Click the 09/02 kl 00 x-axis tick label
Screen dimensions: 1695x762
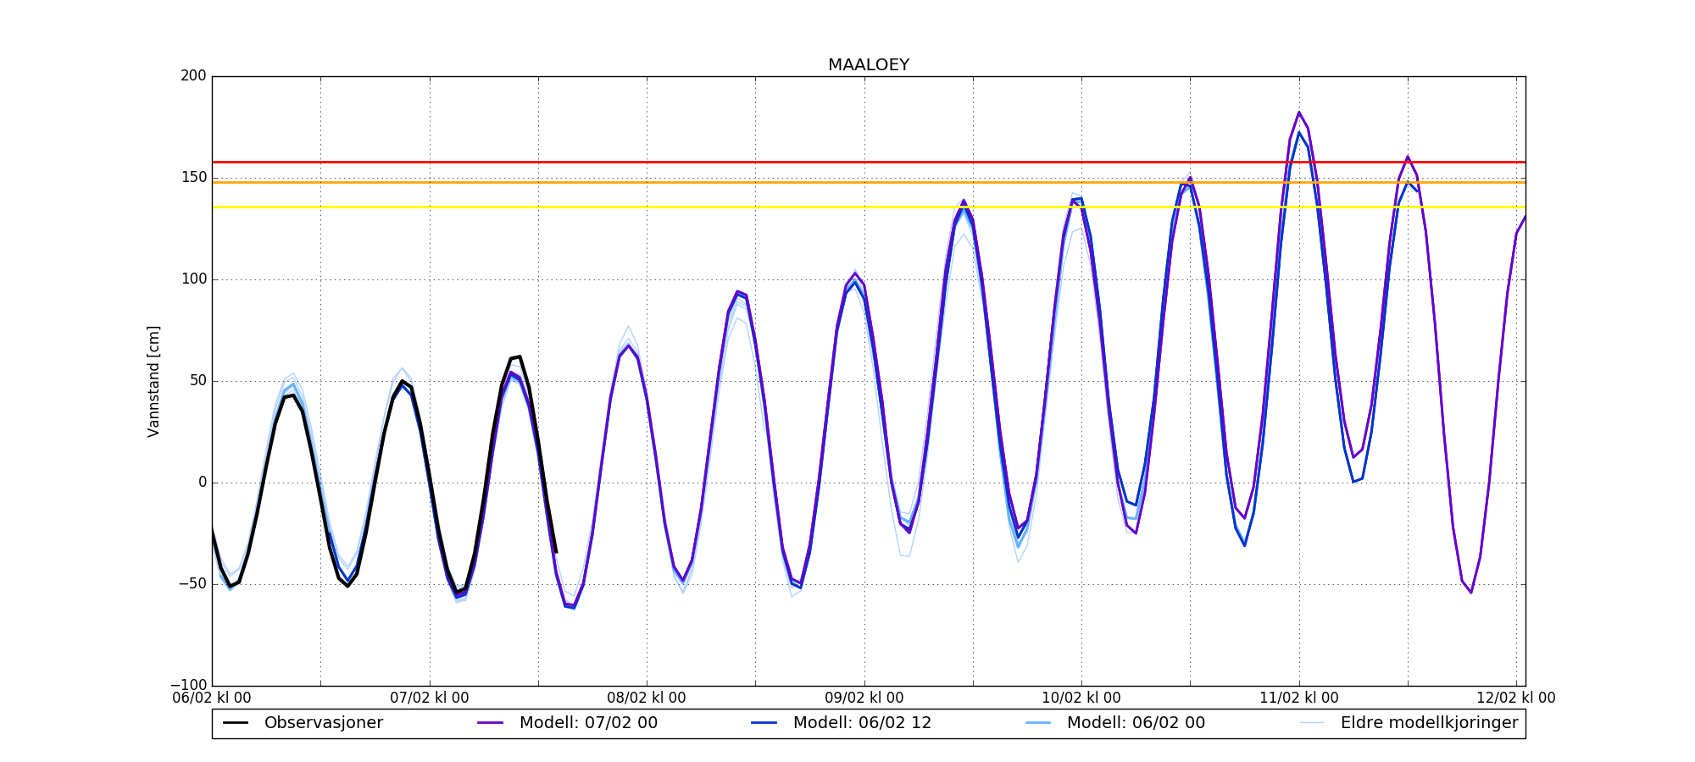pos(864,698)
